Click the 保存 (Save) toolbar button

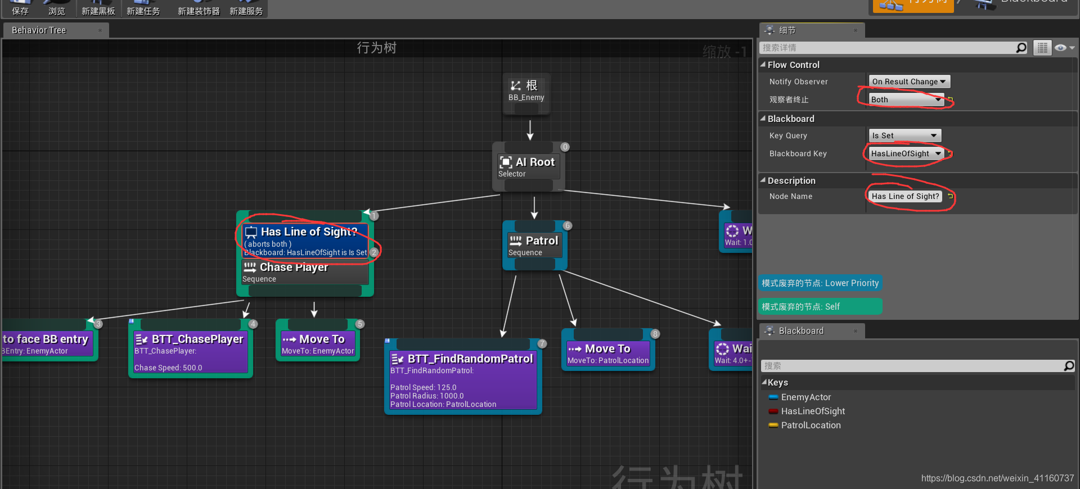pyautogui.click(x=20, y=8)
